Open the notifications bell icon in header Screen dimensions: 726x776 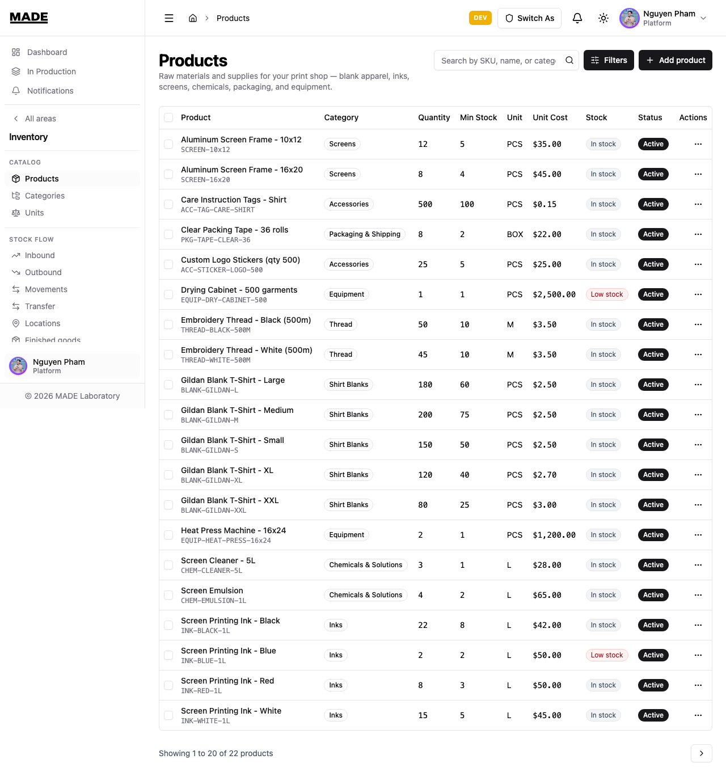(x=577, y=18)
